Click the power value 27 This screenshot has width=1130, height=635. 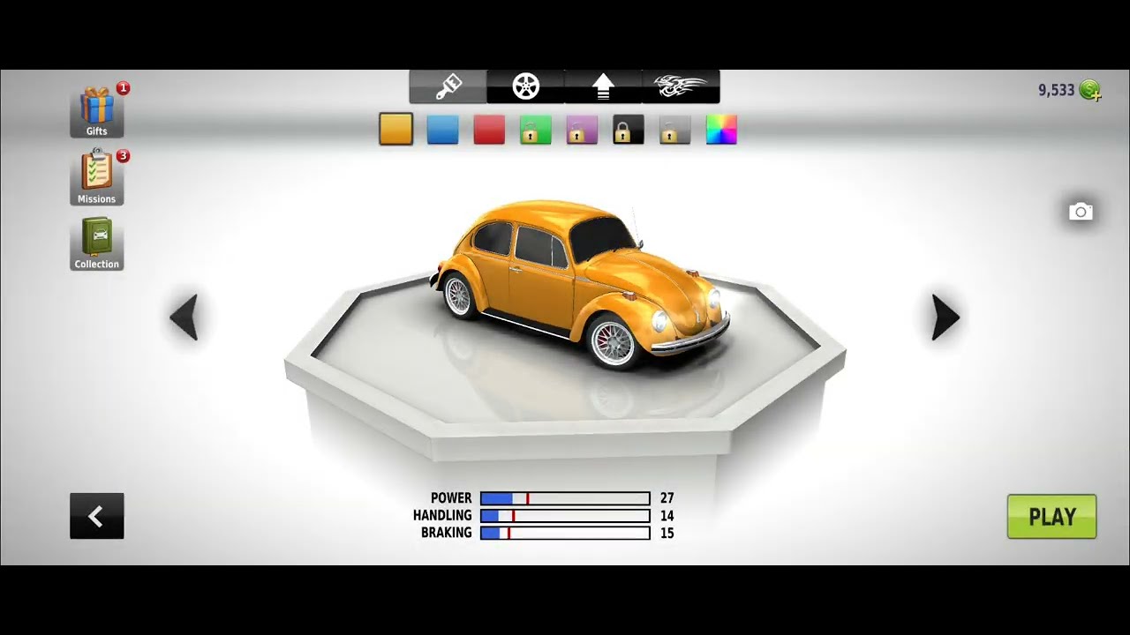pyautogui.click(x=667, y=498)
